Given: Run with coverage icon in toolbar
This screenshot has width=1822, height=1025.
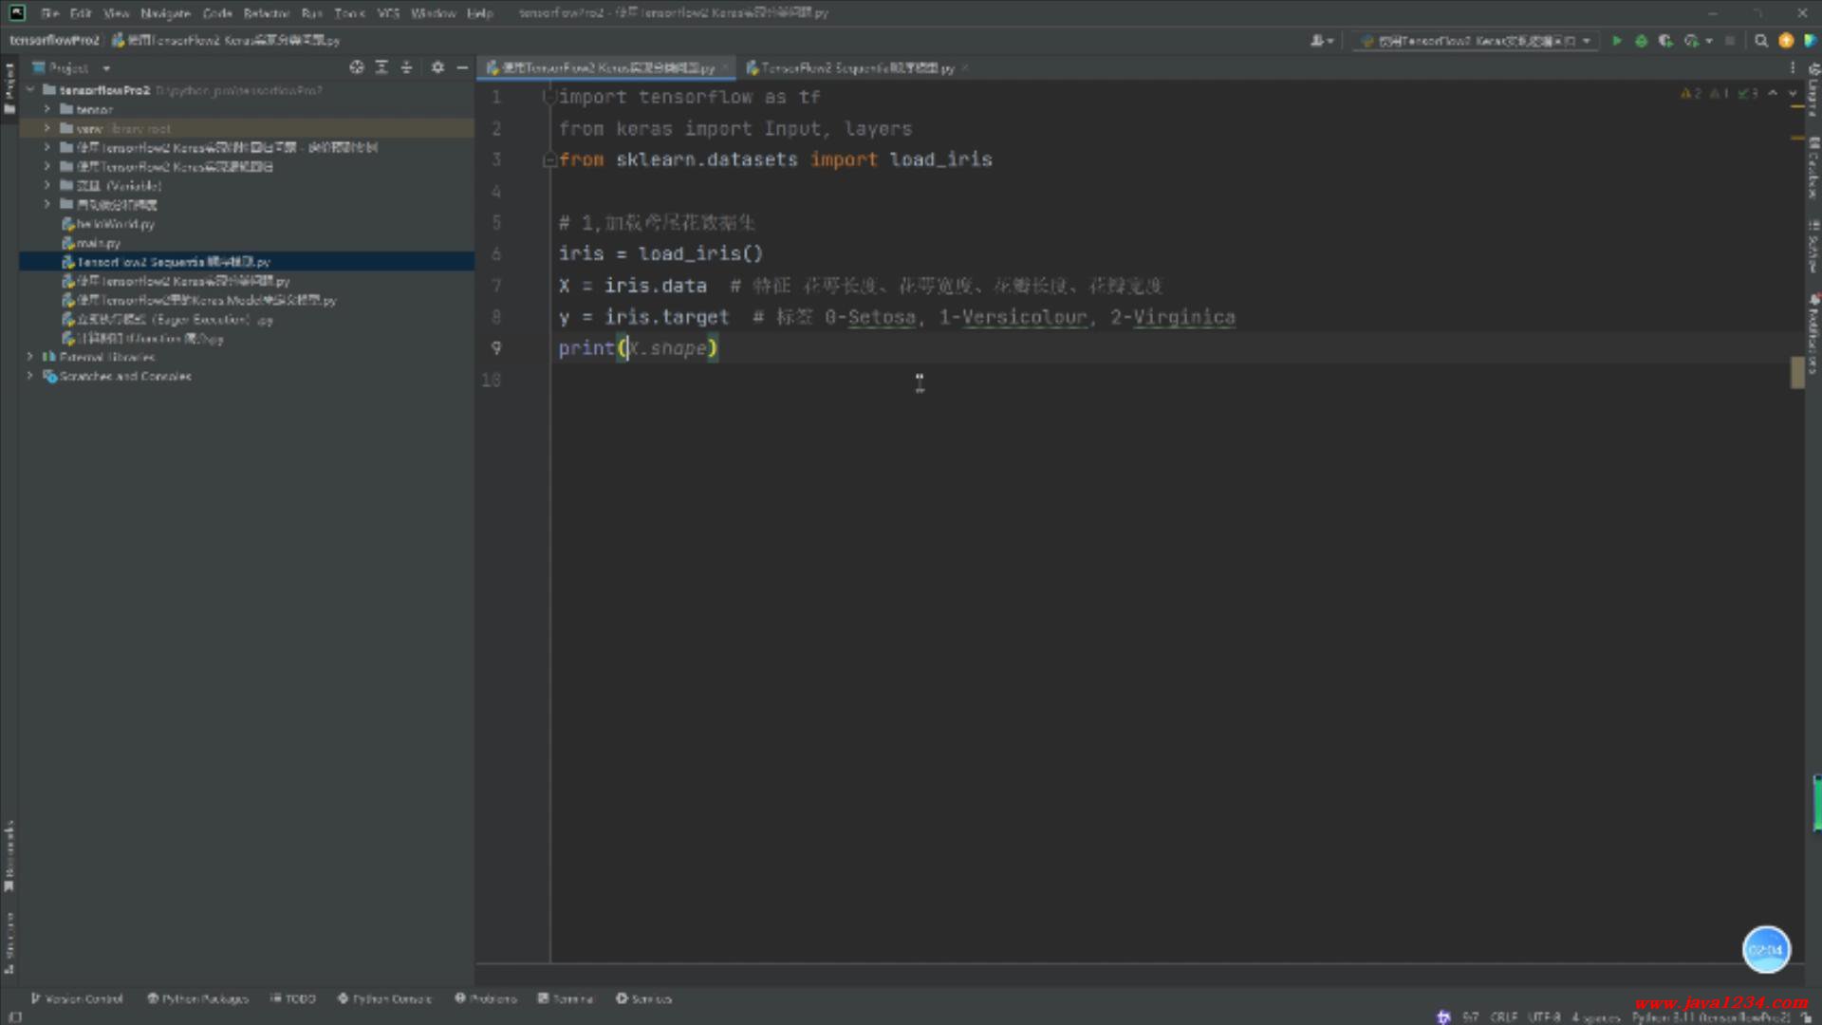Looking at the screenshot, I should tap(1665, 41).
